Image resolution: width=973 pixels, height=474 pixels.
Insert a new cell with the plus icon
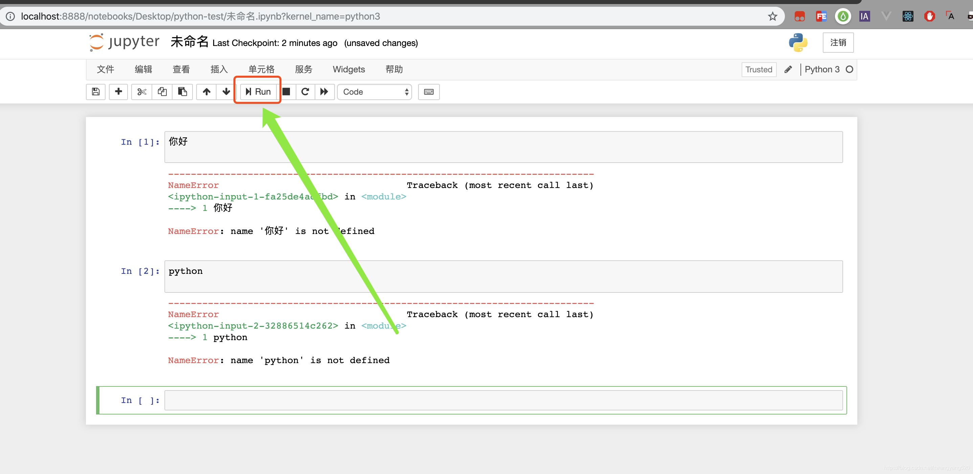(x=118, y=92)
